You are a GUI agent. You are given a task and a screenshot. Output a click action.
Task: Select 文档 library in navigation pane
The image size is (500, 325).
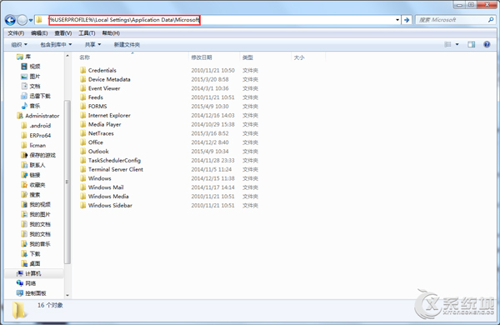point(31,86)
